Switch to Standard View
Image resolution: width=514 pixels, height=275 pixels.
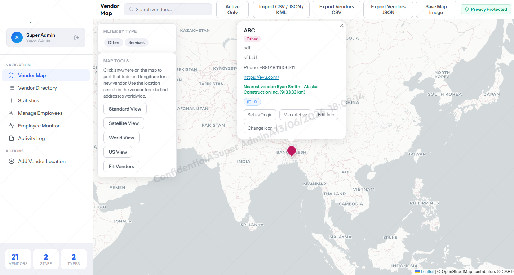point(125,109)
